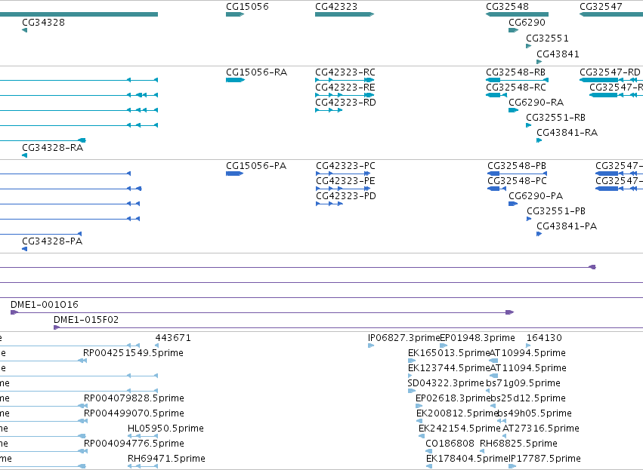The image size is (643, 470).
Task: Select protein CG34328-PA
Action: pyautogui.click(x=52, y=241)
